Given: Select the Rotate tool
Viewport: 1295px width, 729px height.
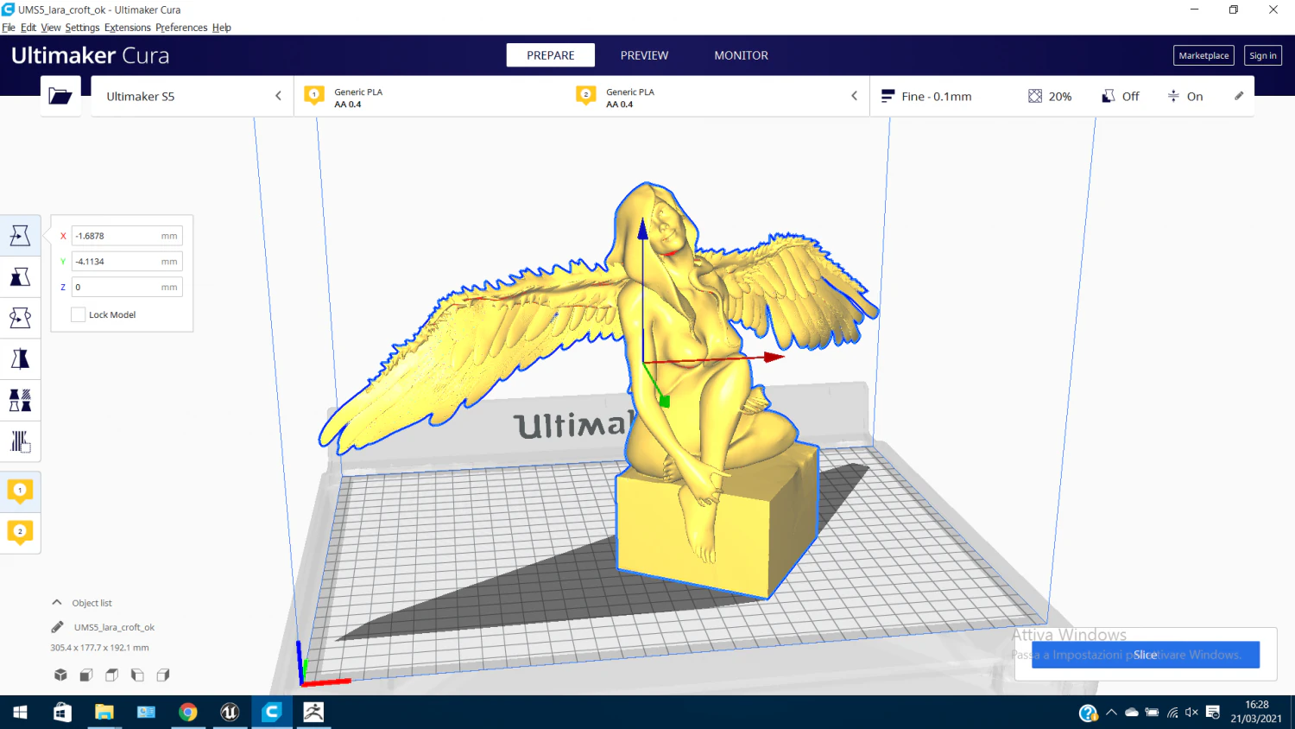Looking at the screenshot, I should coord(20,318).
